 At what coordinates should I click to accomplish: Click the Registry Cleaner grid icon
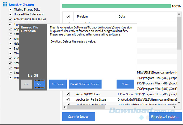pyautogui.click(x=5, y=4)
